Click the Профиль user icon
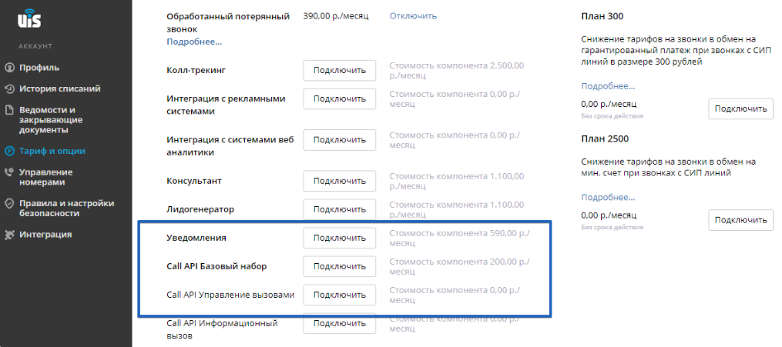The height and width of the screenshot is (347, 782). 9,68
